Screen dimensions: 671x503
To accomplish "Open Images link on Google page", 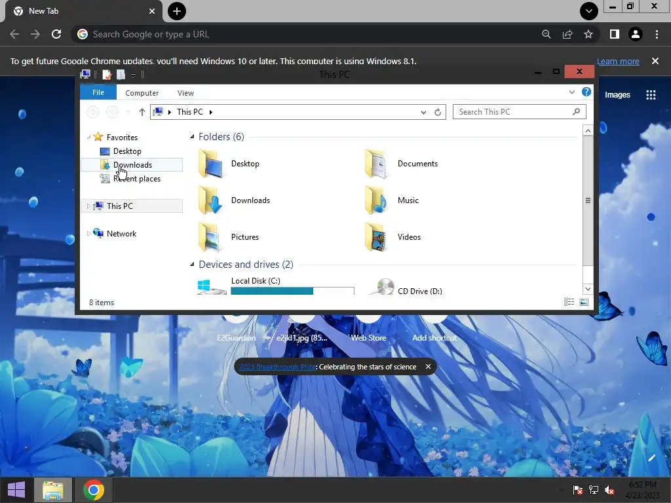I will [617, 95].
